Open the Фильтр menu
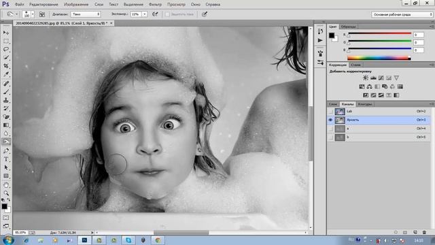This screenshot has height=245, width=435. (x=155, y=5)
